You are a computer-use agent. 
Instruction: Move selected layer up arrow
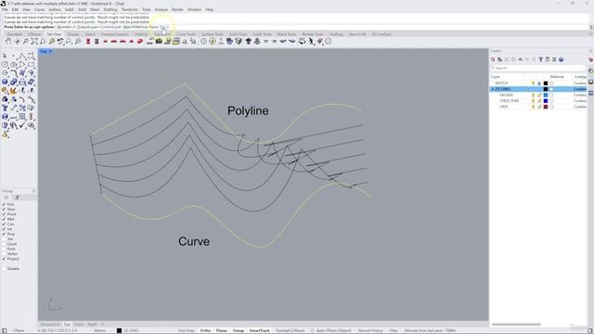pos(520,59)
